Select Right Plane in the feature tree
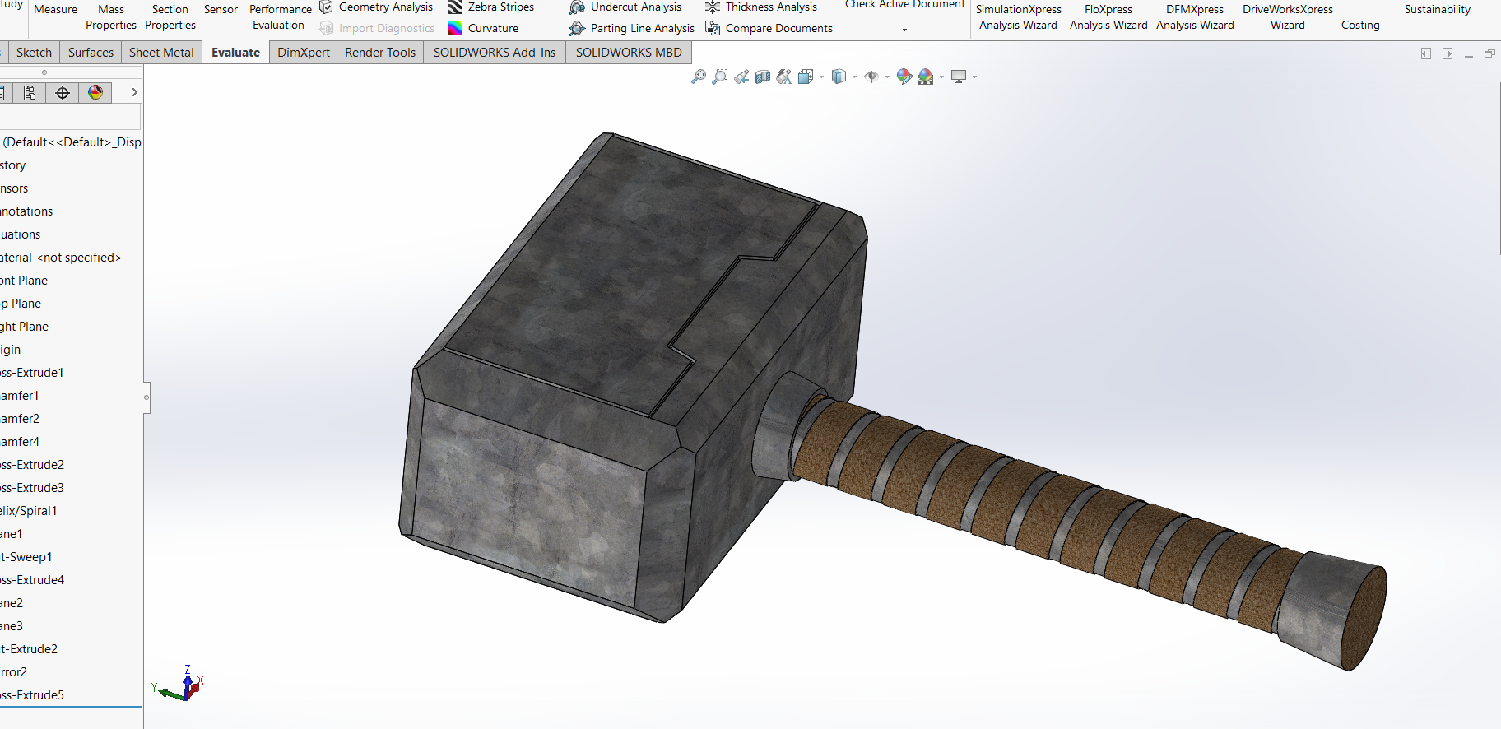This screenshot has width=1501, height=729. pos(25,327)
